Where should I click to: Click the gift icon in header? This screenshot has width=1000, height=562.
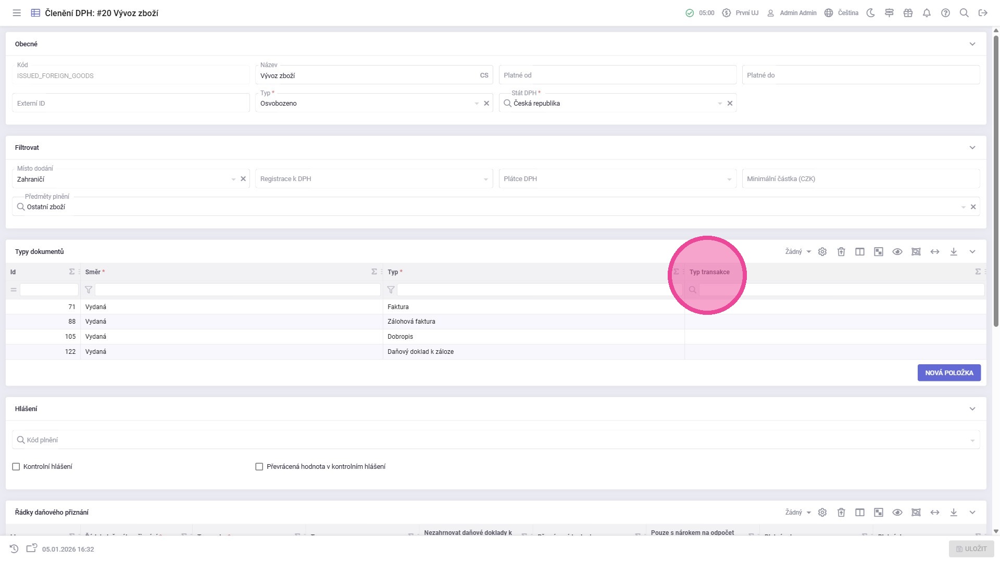[908, 13]
